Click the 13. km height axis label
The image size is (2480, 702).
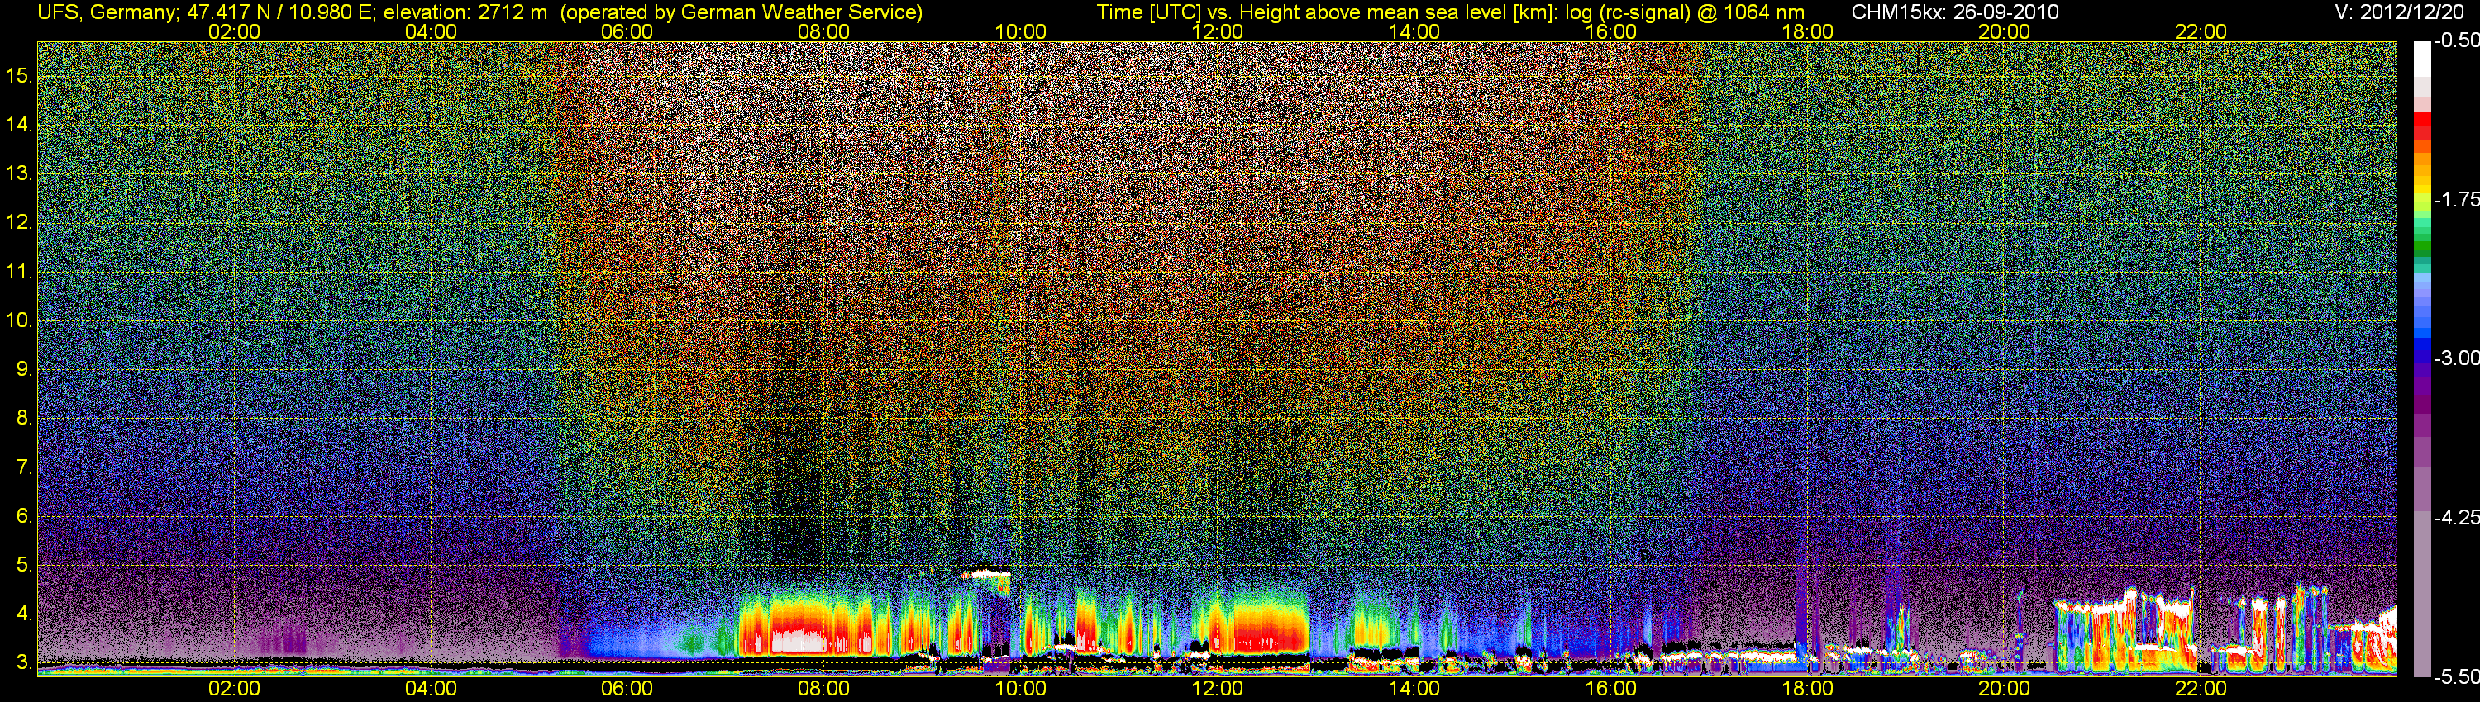pyautogui.click(x=18, y=173)
